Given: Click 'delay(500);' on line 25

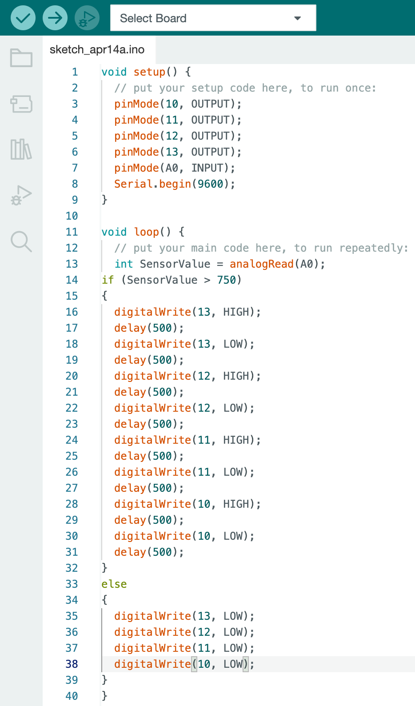Looking at the screenshot, I should pyautogui.click(x=149, y=456).
